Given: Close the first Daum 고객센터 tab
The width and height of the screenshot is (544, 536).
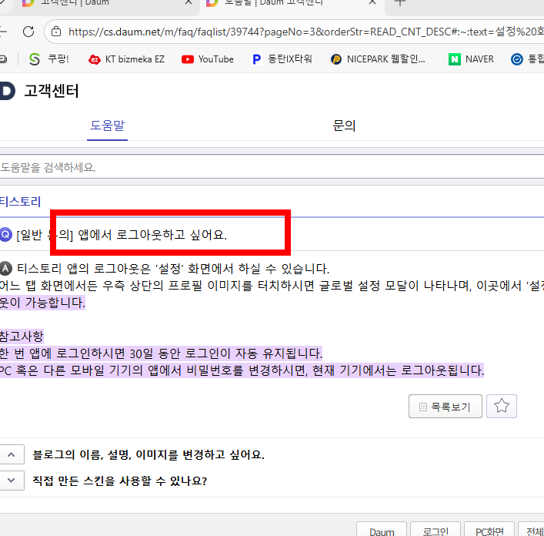Looking at the screenshot, I should (189, 2).
